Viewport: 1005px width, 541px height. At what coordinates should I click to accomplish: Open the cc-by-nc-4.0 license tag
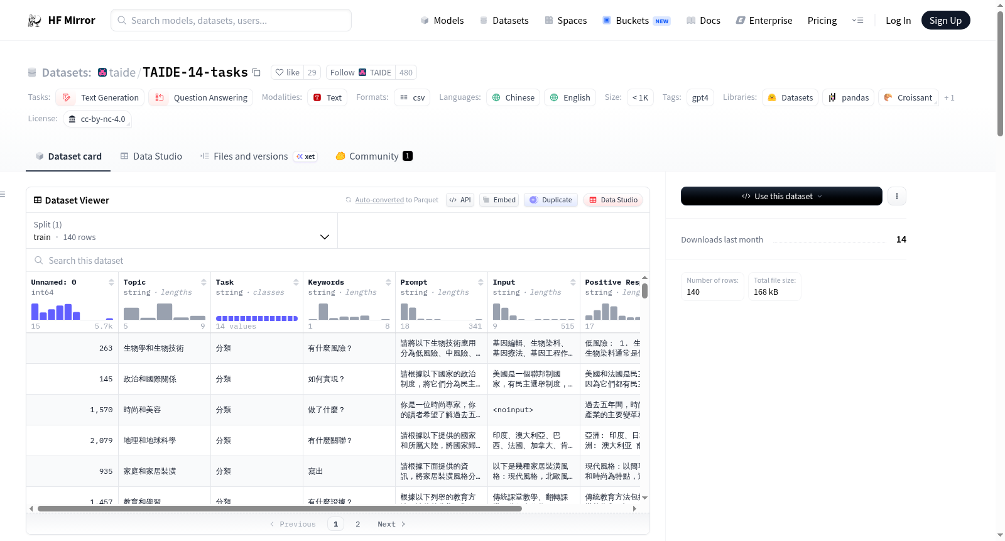pyautogui.click(x=97, y=119)
